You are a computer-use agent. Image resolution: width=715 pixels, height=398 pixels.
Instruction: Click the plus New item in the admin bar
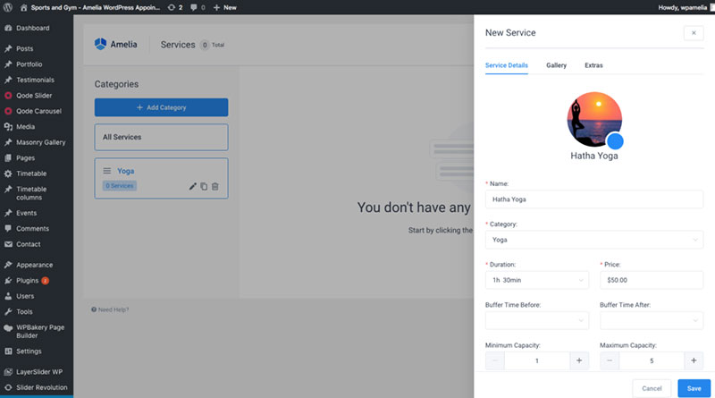[225, 7]
